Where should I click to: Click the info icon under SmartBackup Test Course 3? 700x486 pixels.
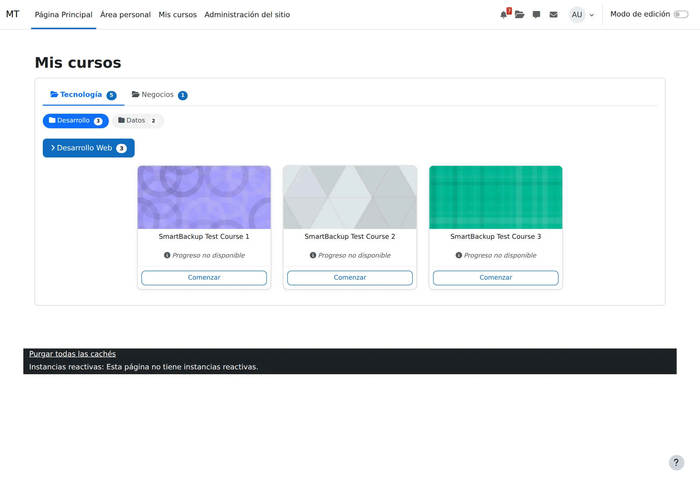click(x=459, y=255)
